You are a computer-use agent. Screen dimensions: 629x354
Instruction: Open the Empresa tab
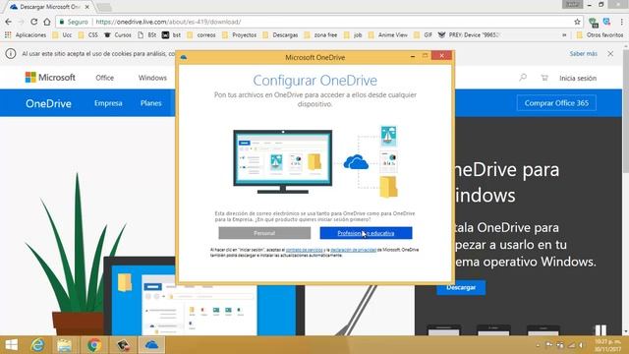[108, 103]
